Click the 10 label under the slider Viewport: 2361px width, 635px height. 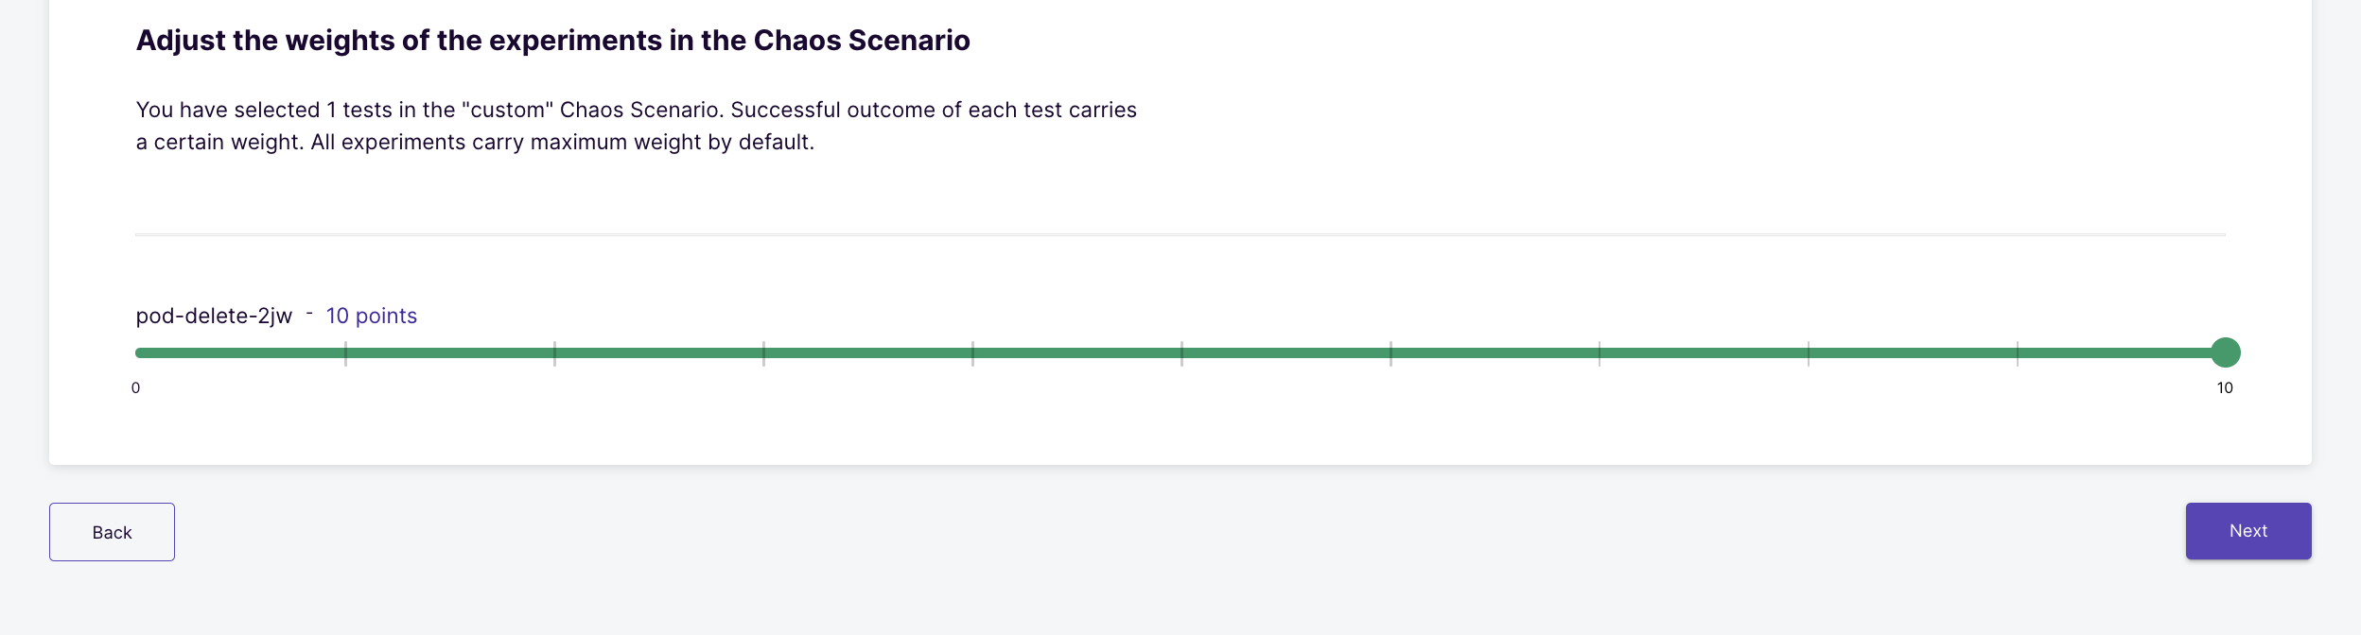pos(2225,387)
